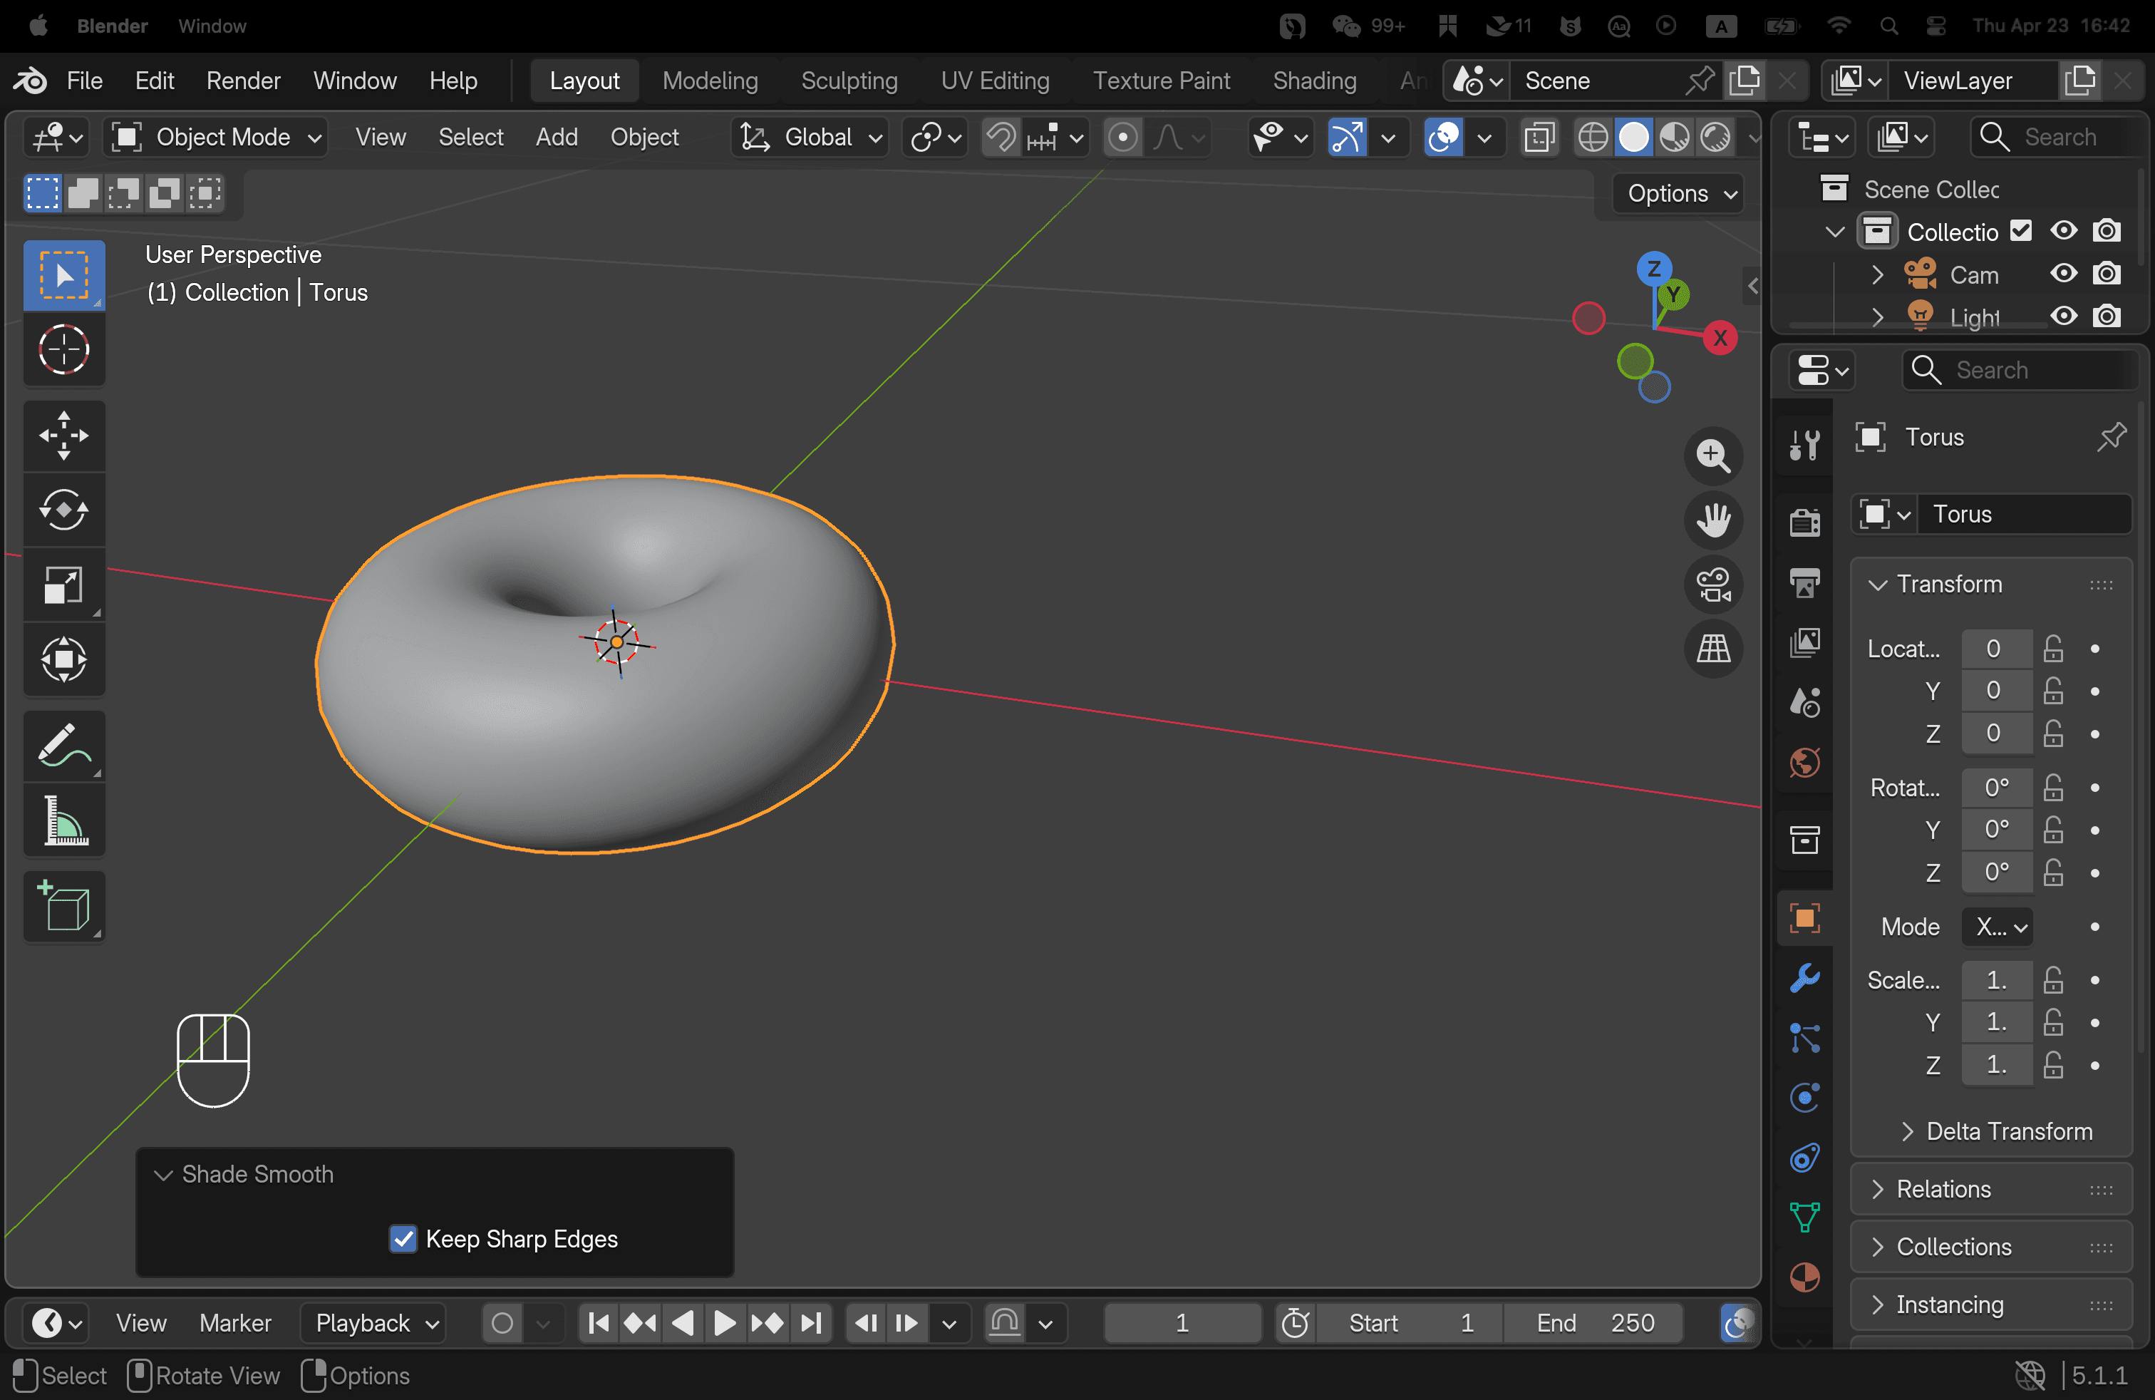Open the Material properties tab
Screen dimensions: 2155x1400
coord(1804,1277)
